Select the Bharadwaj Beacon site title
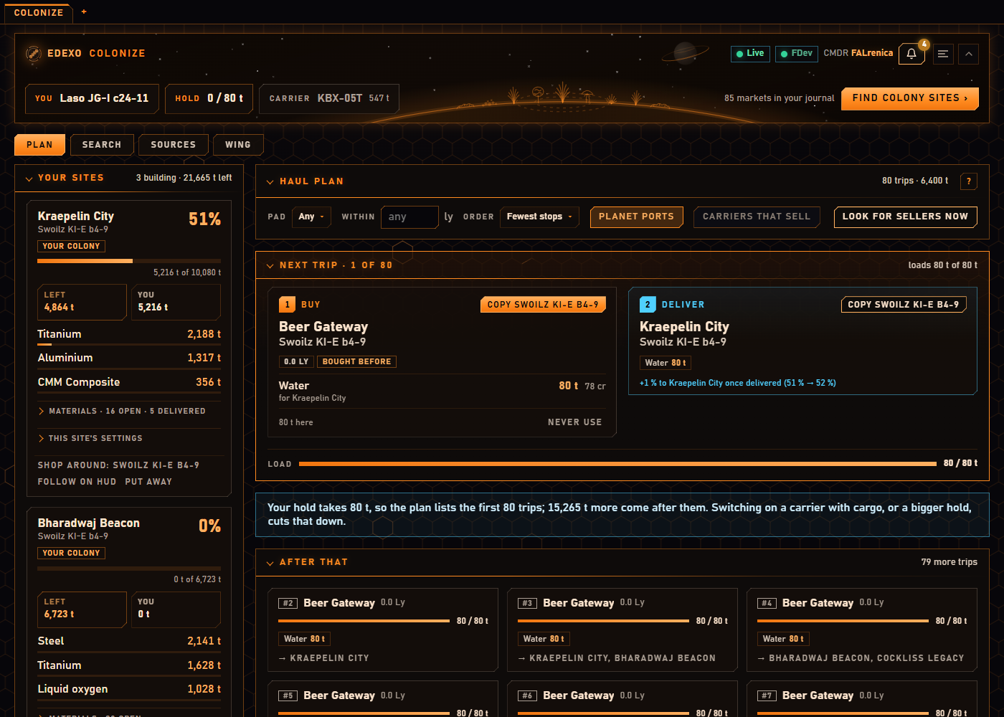The image size is (1004, 717). click(89, 523)
